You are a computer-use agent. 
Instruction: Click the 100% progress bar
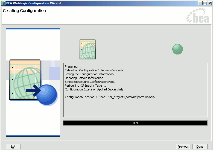tap(135, 123)
